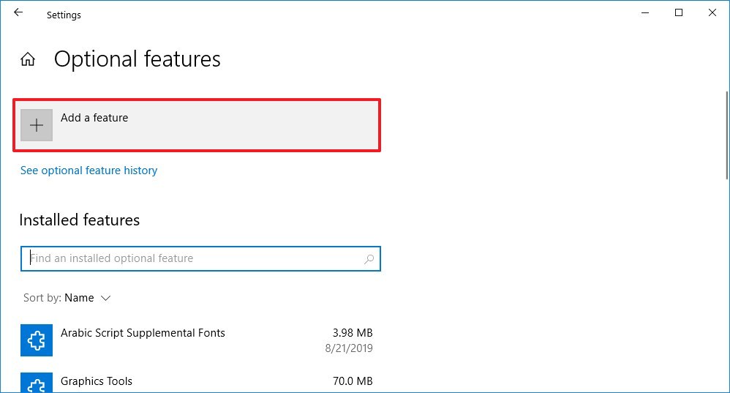Click the 70.0 MB size of Graphics Tools
730x393 pixels.
point(352,381)
